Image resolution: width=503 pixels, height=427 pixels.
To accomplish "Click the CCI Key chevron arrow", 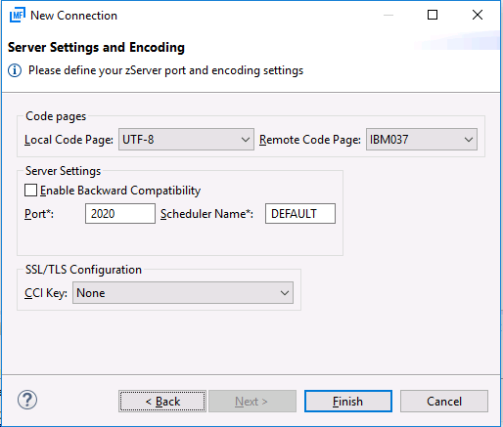I will (285, 293).
